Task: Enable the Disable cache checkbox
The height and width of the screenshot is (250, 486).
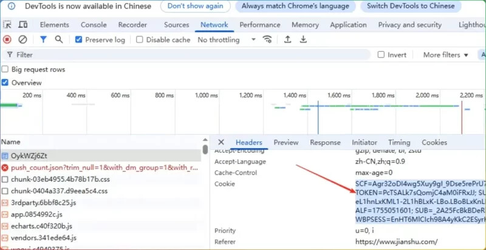Action: coord(140,39)
